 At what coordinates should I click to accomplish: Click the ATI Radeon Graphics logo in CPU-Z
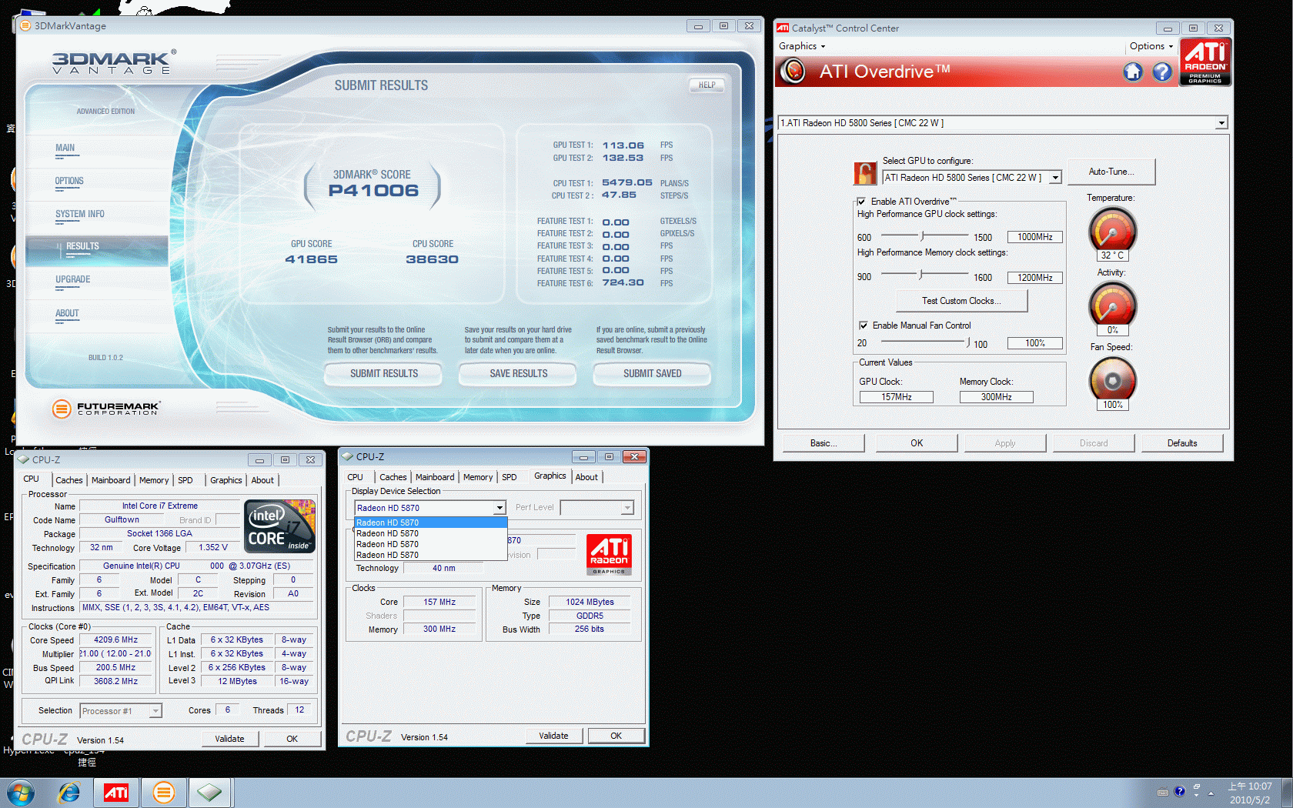[609, 554]
